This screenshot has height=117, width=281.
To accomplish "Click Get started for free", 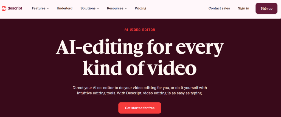I will click(140, 108).
